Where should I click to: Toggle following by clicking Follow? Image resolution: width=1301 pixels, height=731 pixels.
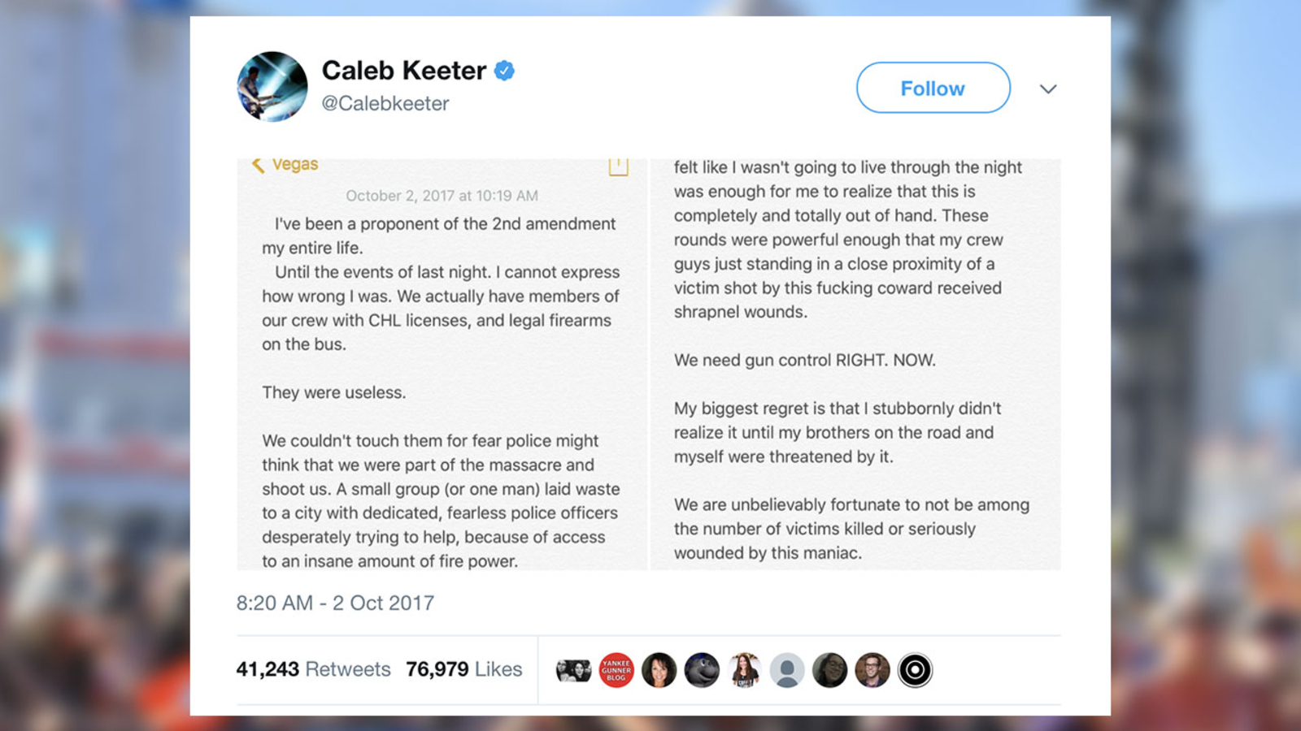(932, 88)
